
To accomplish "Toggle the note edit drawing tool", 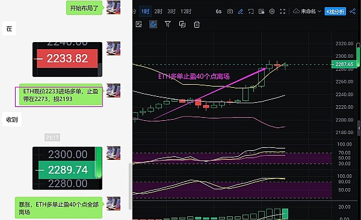I will click(139, 24).
